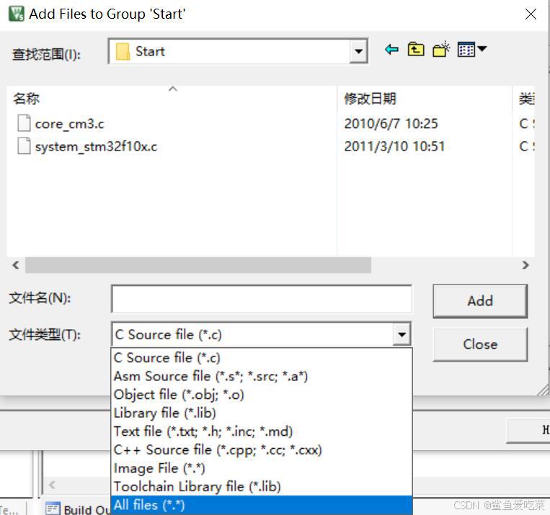Click the system_stm32f10x.c file icon

click(x=24, y=145)
